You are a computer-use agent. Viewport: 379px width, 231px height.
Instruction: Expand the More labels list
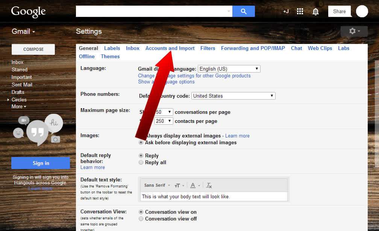(19, 106)
